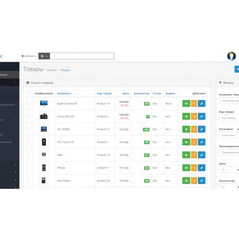The image size is (239, 239).
Task: Edit iPod Classic with pencil button
Action: tap(202, 181)
